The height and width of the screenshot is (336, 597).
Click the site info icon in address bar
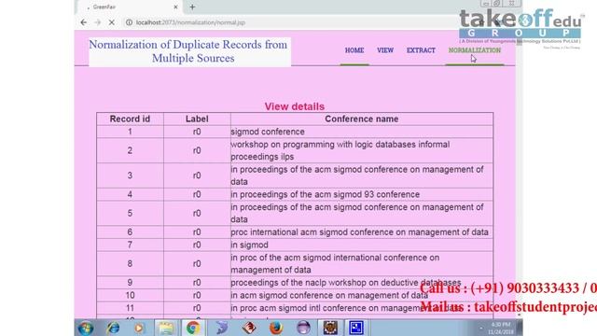click(x=129, y=22)
